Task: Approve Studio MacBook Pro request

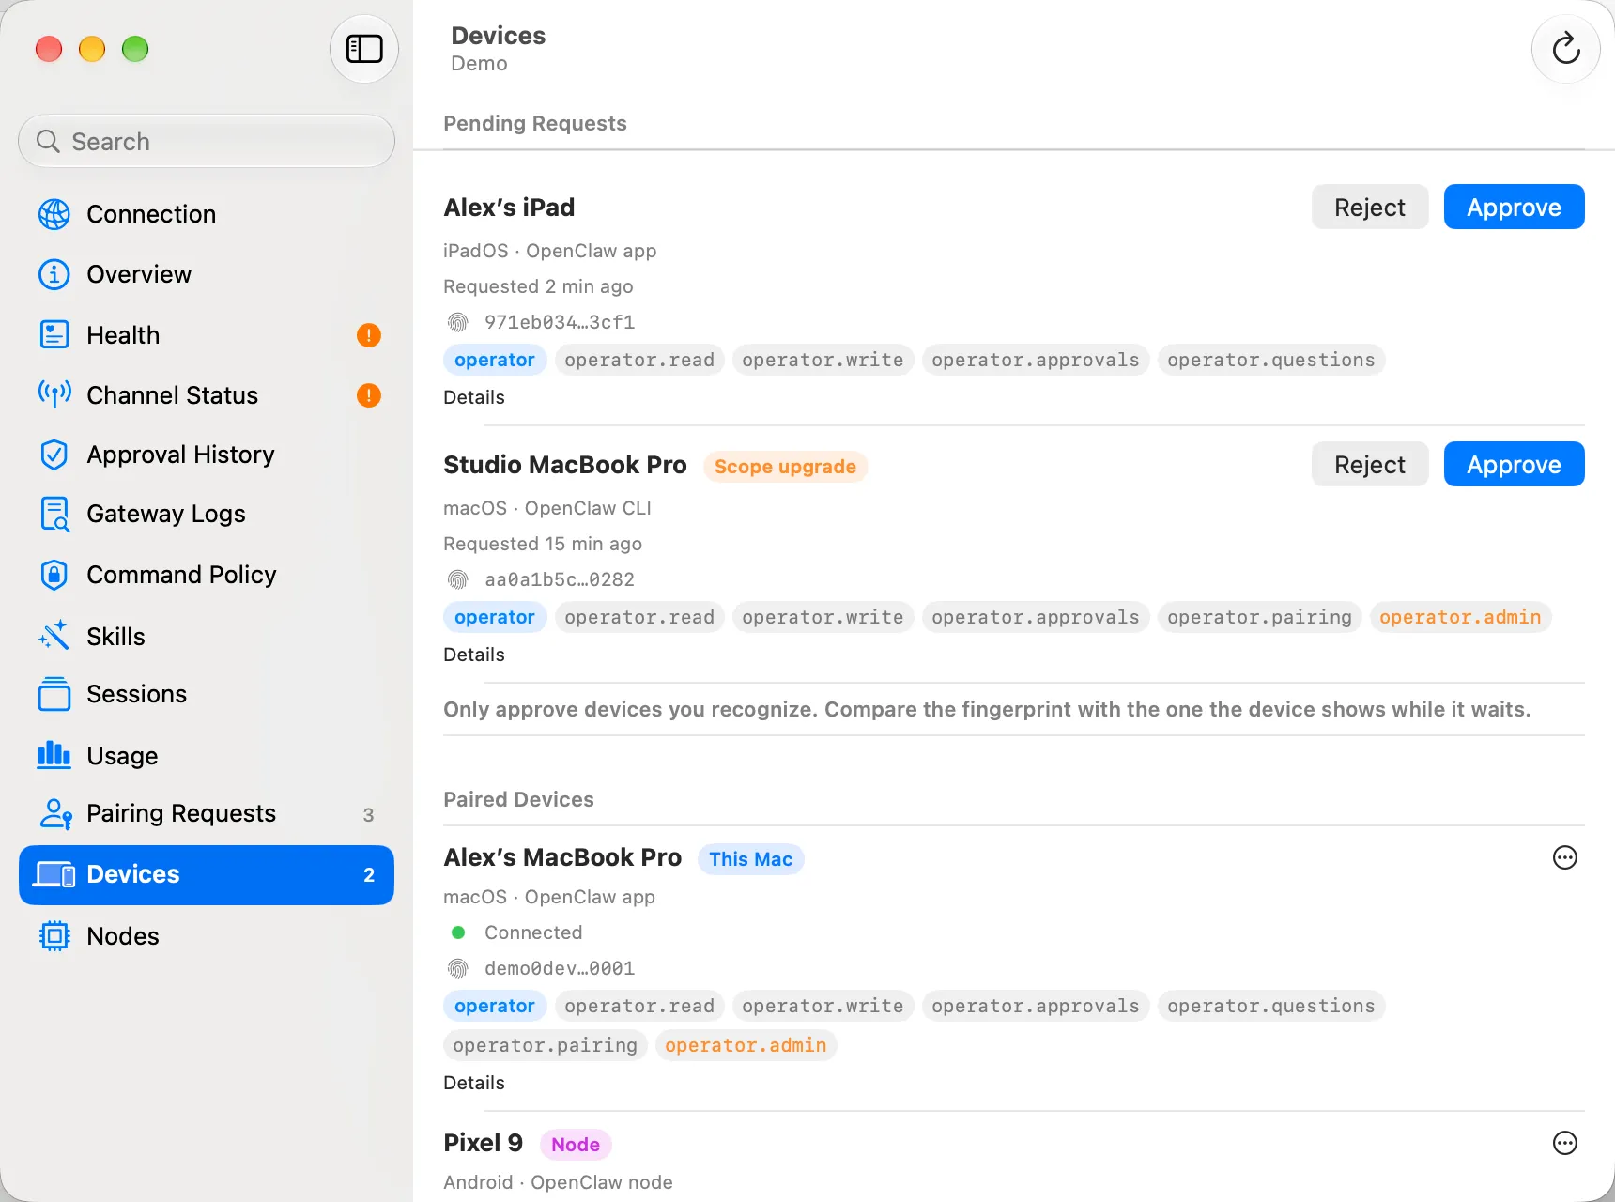Action: click(x=1514, y=464)
